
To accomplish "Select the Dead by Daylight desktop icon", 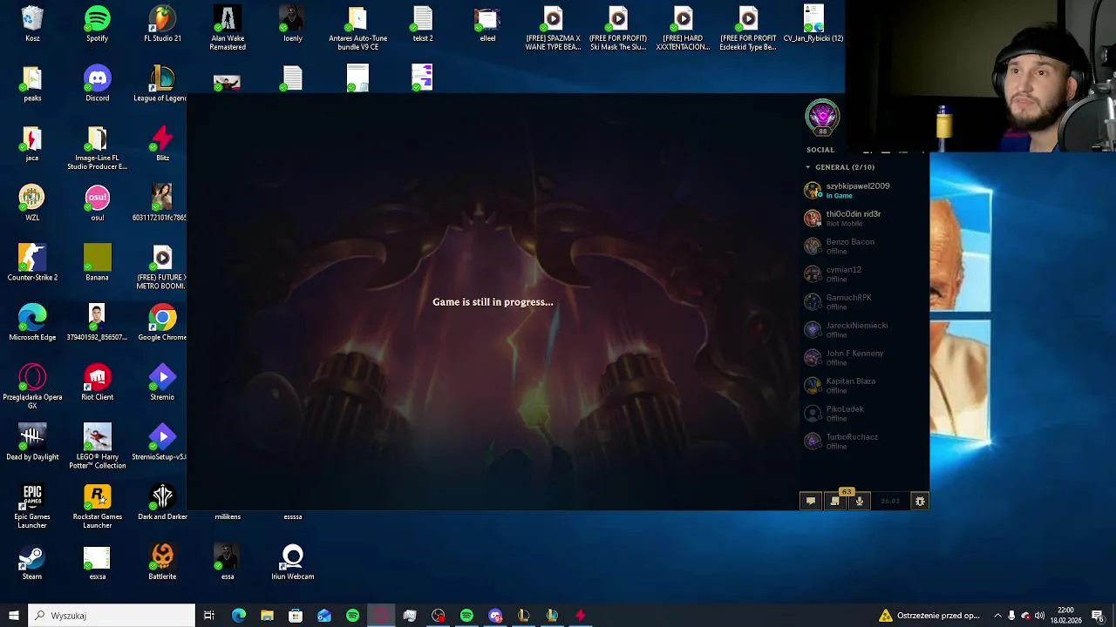I will pos(32,442).
